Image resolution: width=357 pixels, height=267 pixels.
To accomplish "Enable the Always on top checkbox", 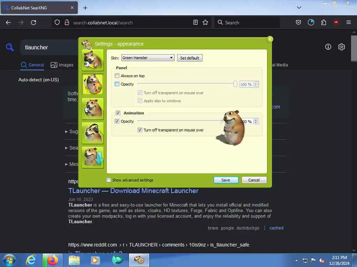I will (x=117, y=75).
